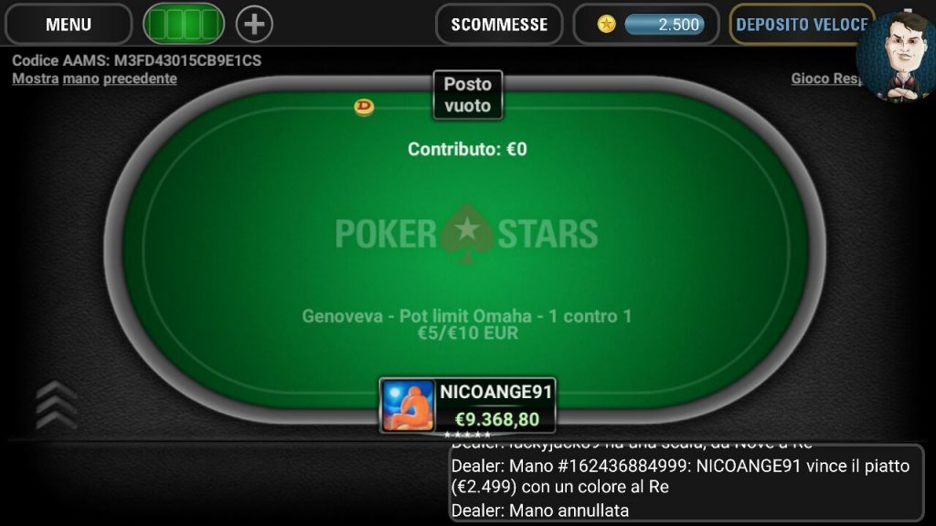
Task: Take the Posto vuoto seat
Action: [467, 95]
